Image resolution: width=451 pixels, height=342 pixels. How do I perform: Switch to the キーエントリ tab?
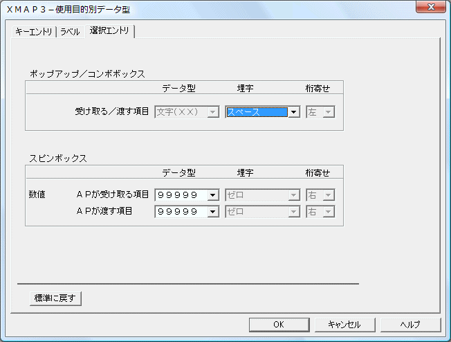coord(34,32)
